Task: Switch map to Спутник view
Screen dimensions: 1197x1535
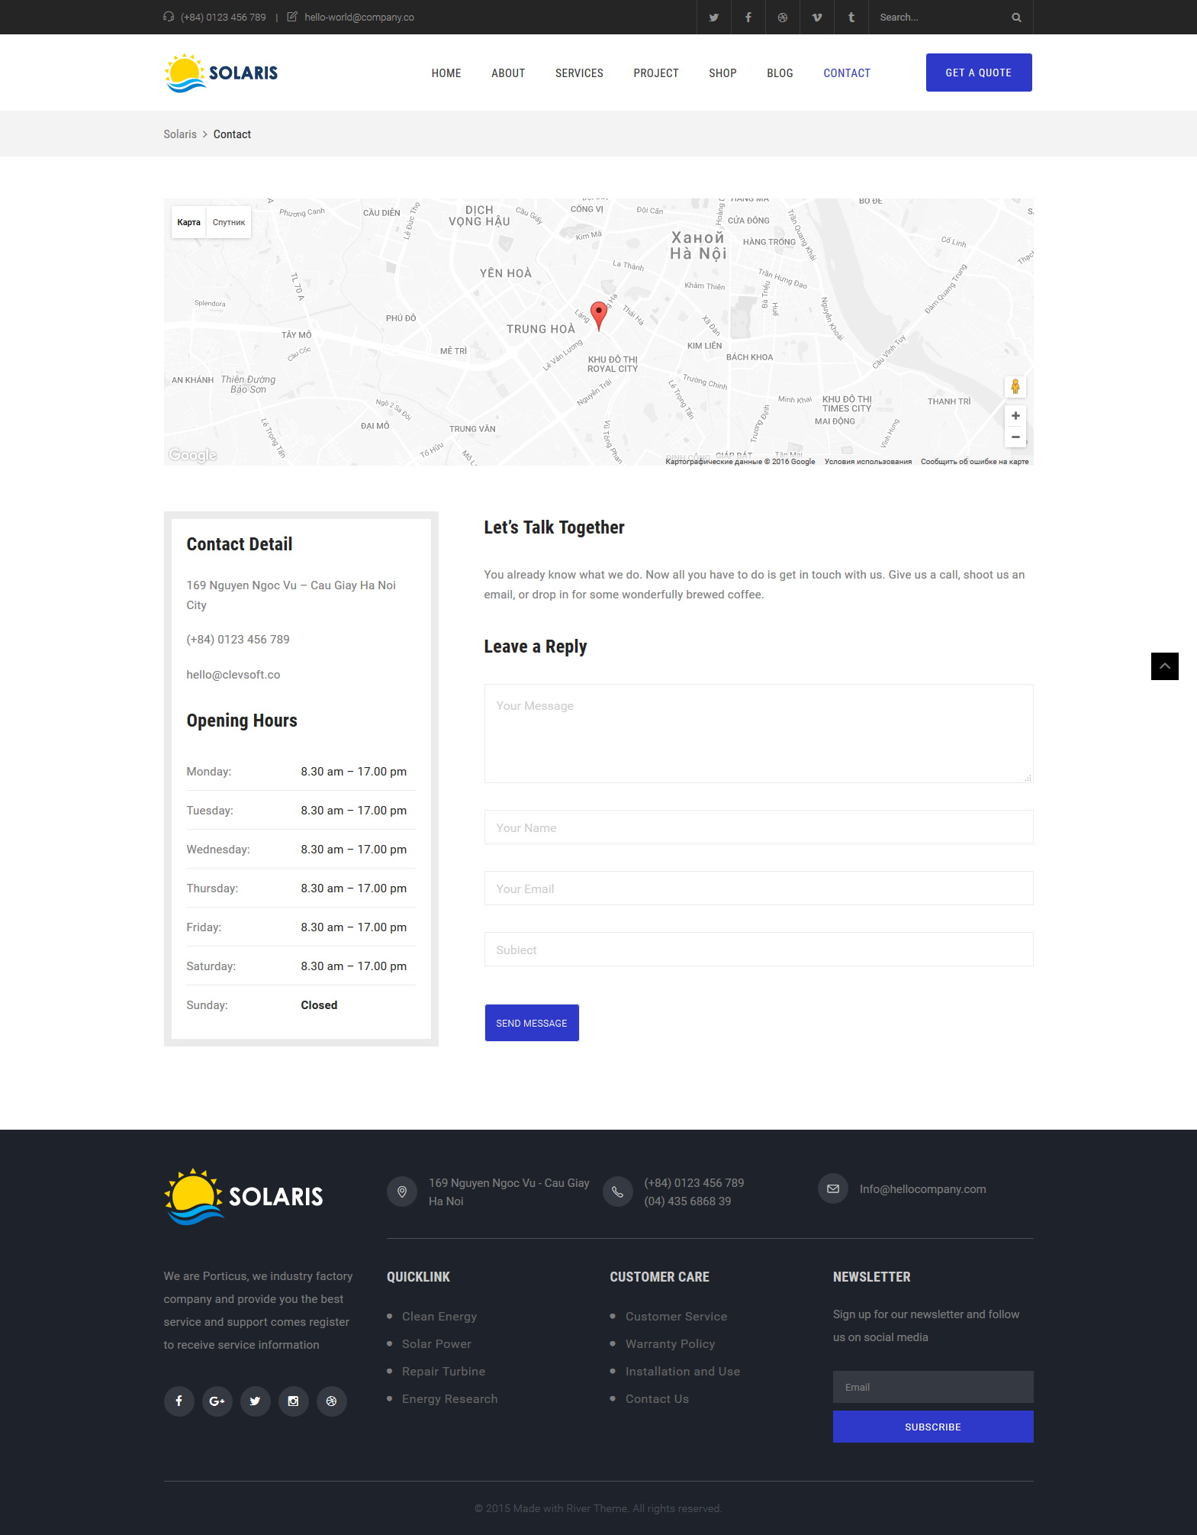Action: pos(229,222)
